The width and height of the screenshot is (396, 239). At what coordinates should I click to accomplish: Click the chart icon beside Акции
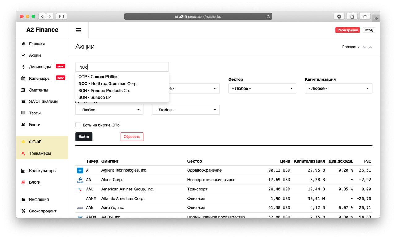click(23, 55)
